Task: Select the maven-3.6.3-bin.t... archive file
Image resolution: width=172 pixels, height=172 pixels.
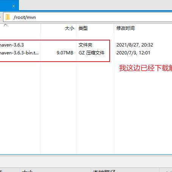Action: point(19,53)
